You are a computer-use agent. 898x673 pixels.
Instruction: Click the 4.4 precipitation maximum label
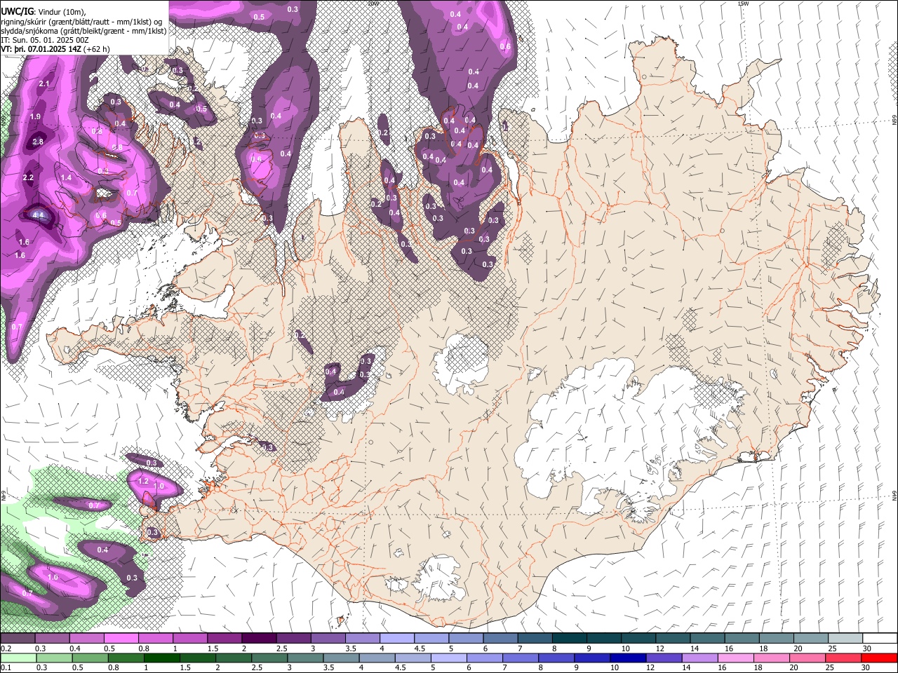(x=39, y=215)
